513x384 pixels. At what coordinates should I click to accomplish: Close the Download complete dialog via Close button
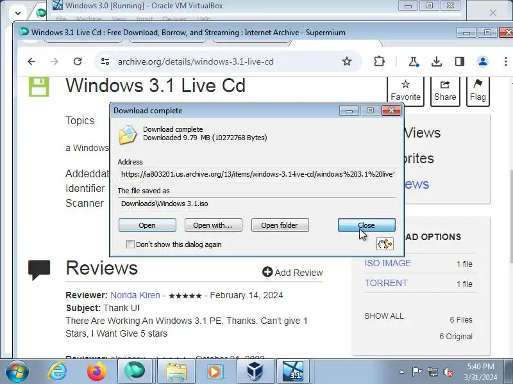pos(366,225)
